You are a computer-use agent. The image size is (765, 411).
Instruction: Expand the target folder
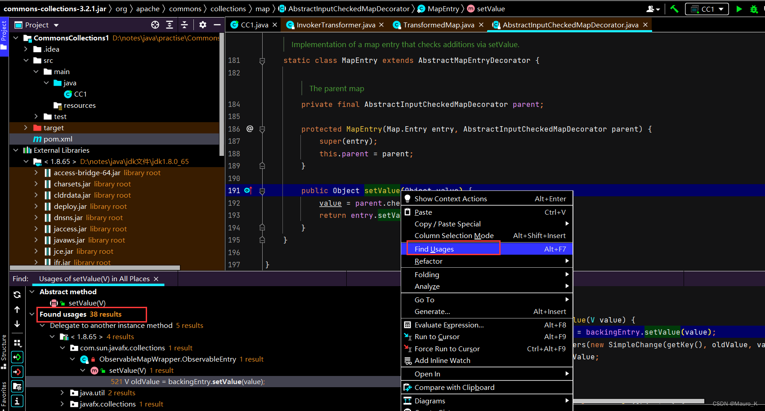[x=26, y=128]
